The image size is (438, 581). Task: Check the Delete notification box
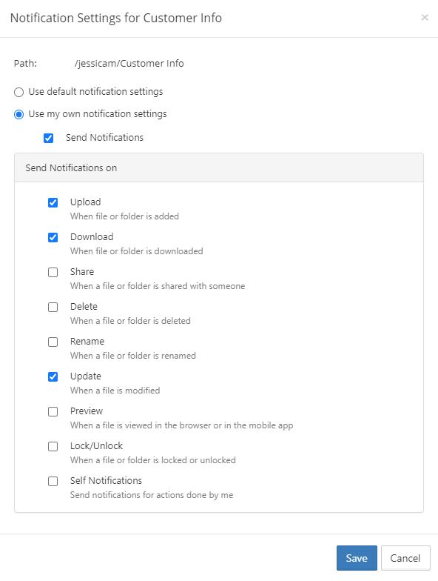[x=53, y=307]
